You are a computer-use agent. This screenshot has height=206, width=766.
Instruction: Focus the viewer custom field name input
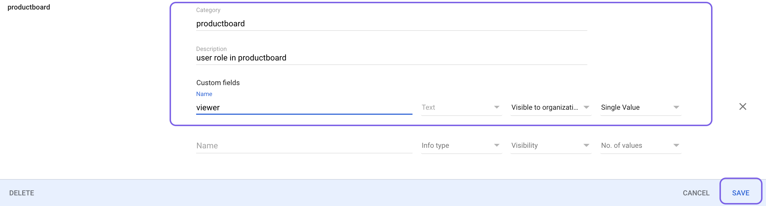point(304,107)
